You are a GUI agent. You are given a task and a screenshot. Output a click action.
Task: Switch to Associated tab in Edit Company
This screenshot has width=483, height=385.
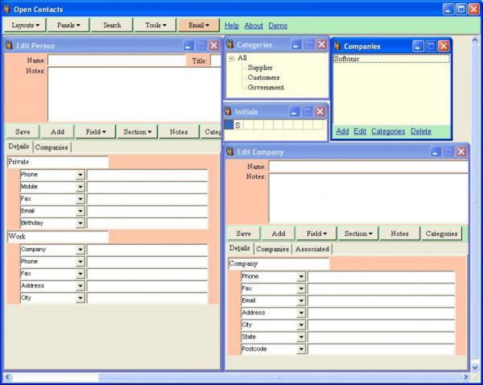click(312, 249)
